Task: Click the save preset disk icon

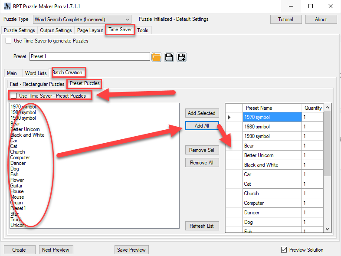Action: tap(169, 57)
